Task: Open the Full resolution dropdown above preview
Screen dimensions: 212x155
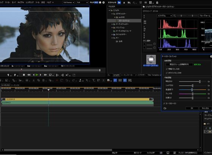Action: [82, 2]
